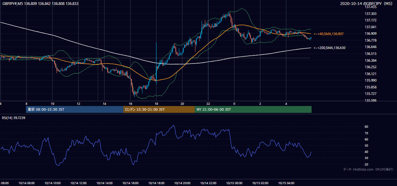This screenshot has width=397, height=186.
Task: Click the RSI axis value 30
Action: click(367, 158)
